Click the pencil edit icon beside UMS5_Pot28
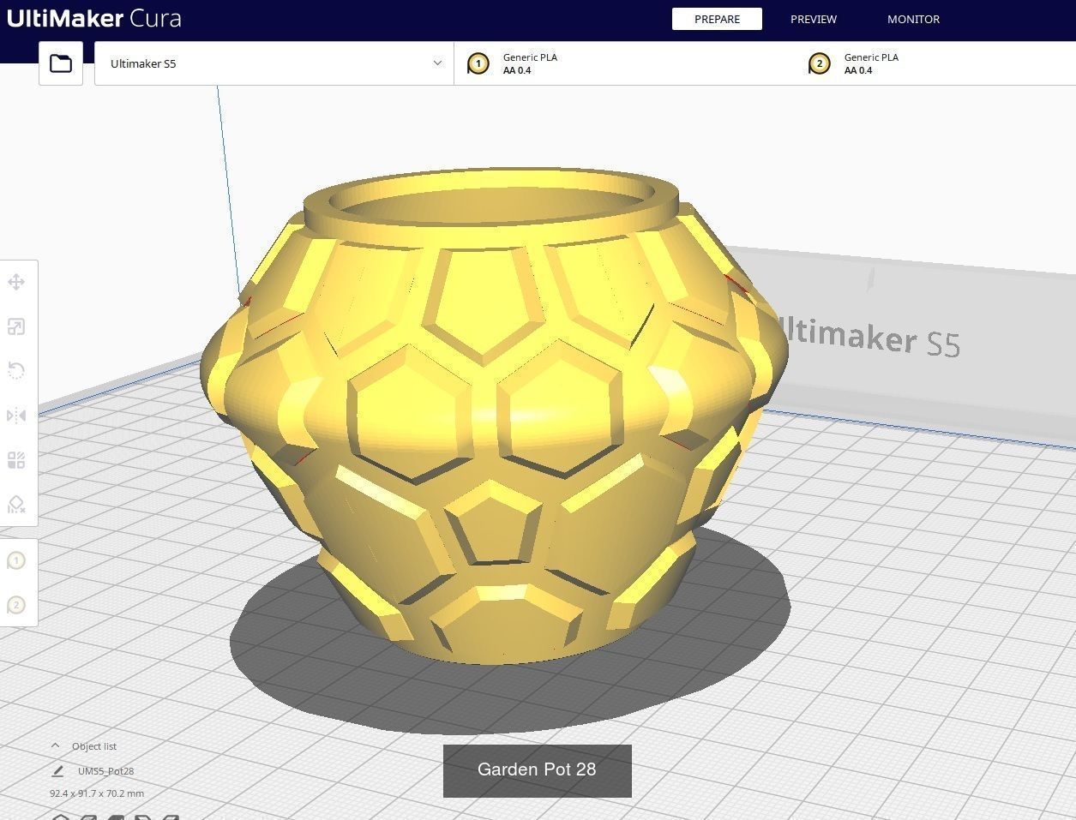Viewport: 1076px width, 820px height. 57,771
